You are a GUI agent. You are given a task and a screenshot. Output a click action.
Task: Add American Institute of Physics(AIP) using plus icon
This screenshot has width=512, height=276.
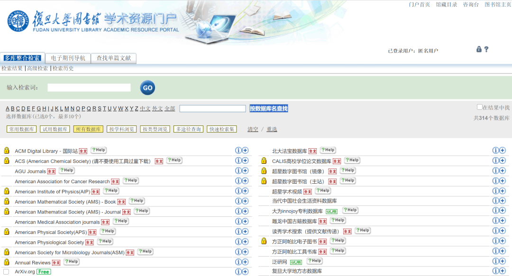[245, 191]
